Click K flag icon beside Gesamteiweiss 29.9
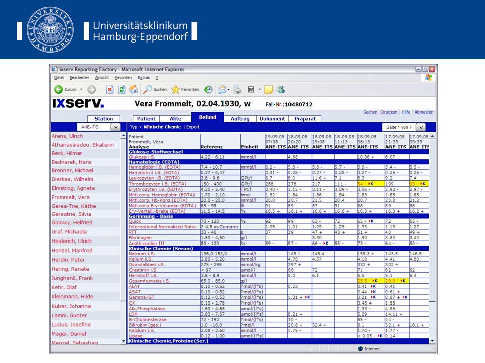 [403, 281]
